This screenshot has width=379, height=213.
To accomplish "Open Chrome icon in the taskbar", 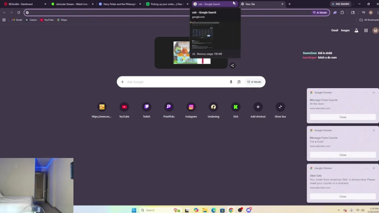I will click(231, 210).
